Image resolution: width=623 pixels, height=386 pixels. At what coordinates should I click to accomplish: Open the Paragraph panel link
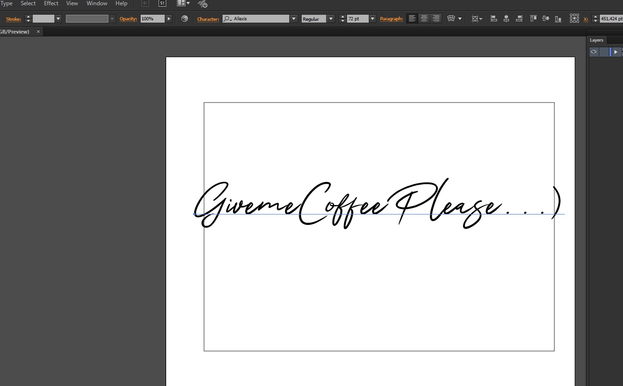pyautogui.click(x=392, y=19)
